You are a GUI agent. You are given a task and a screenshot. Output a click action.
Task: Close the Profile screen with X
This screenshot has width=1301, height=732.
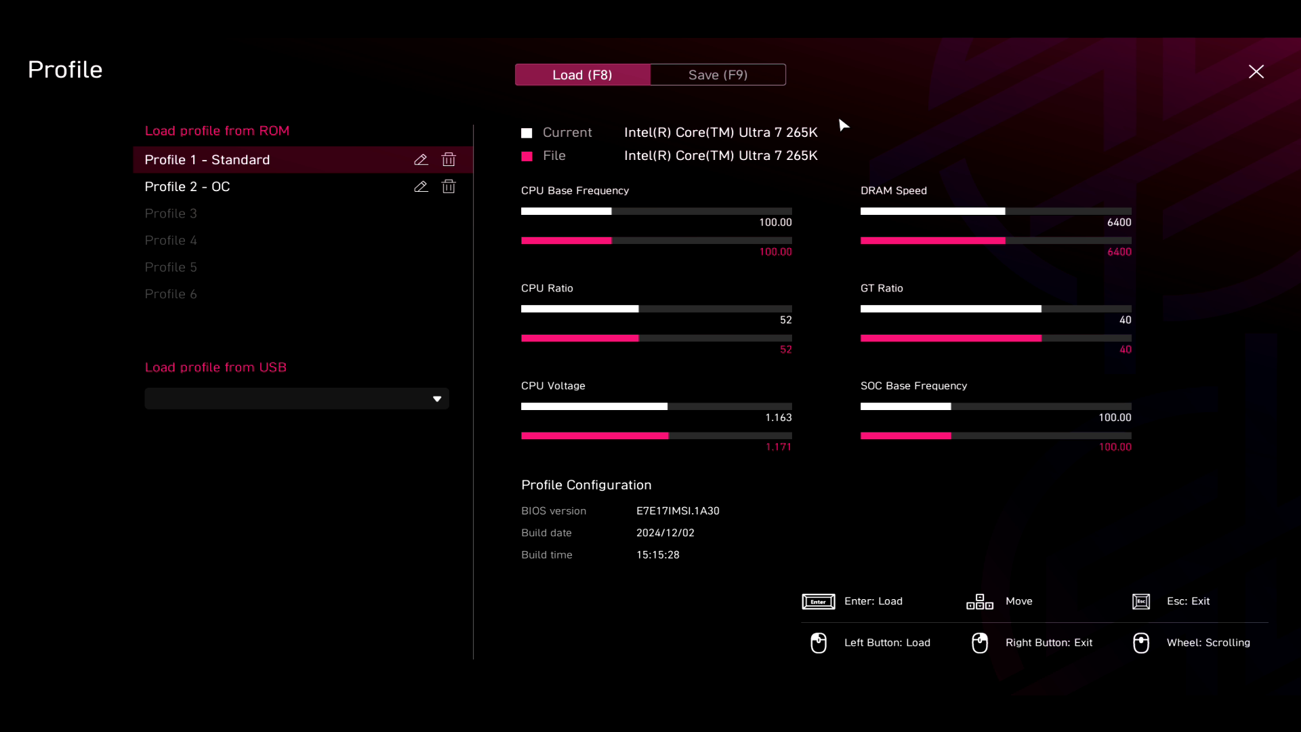pyautogui.click(x=1256, y=72)
